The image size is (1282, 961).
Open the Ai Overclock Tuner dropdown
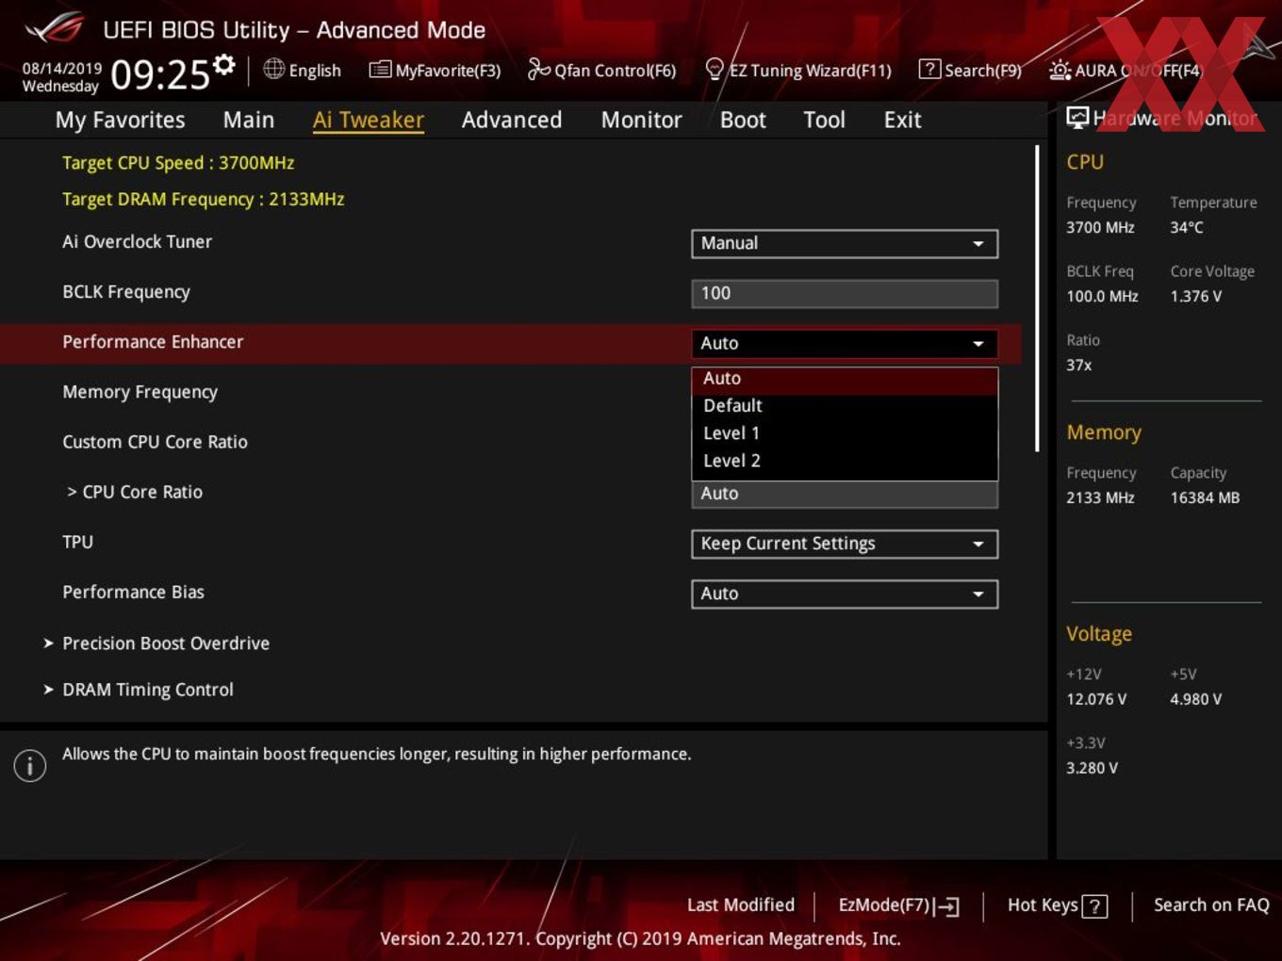845,243
